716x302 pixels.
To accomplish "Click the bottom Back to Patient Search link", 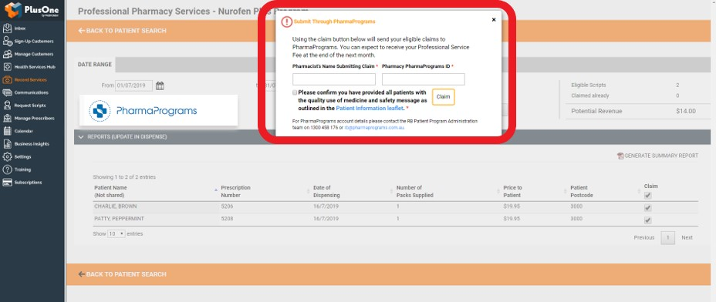I will [x=123, y=274].
